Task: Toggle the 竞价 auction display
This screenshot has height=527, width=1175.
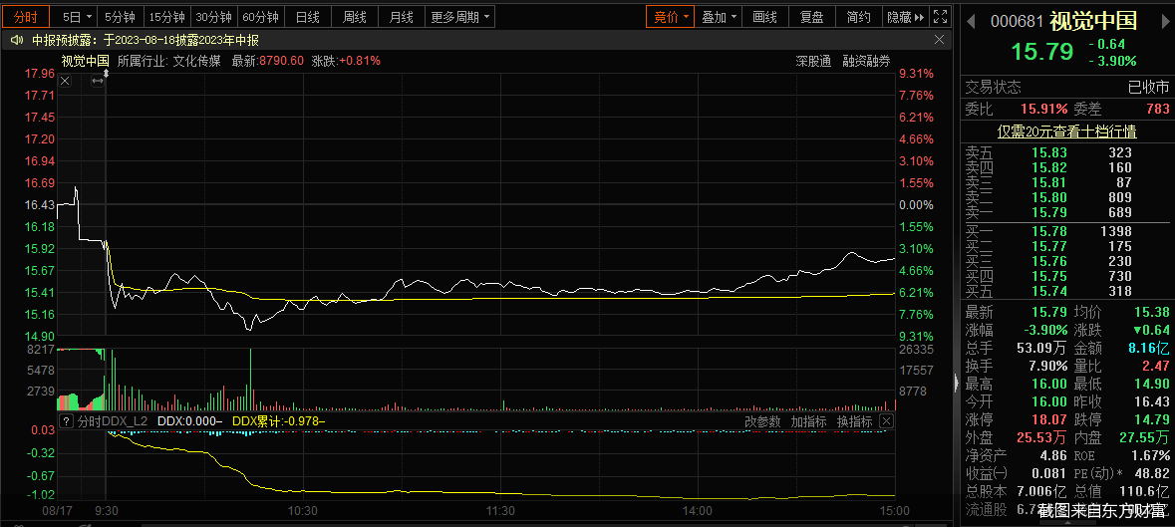Action: [x=669, y=17]
